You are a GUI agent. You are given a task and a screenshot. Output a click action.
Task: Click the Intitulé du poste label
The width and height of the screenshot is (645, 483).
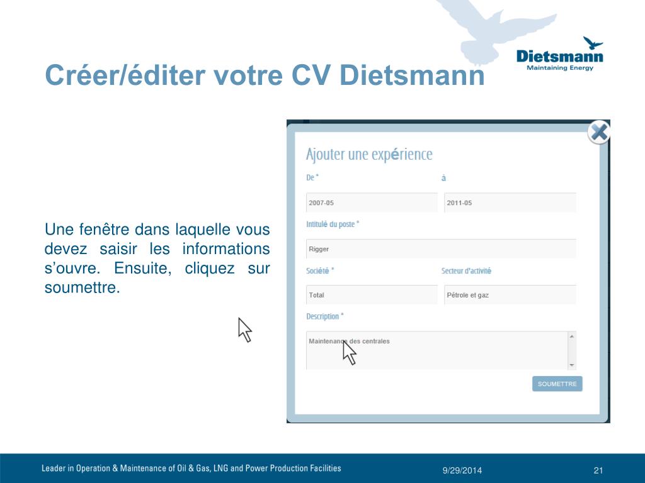point(333,225)
